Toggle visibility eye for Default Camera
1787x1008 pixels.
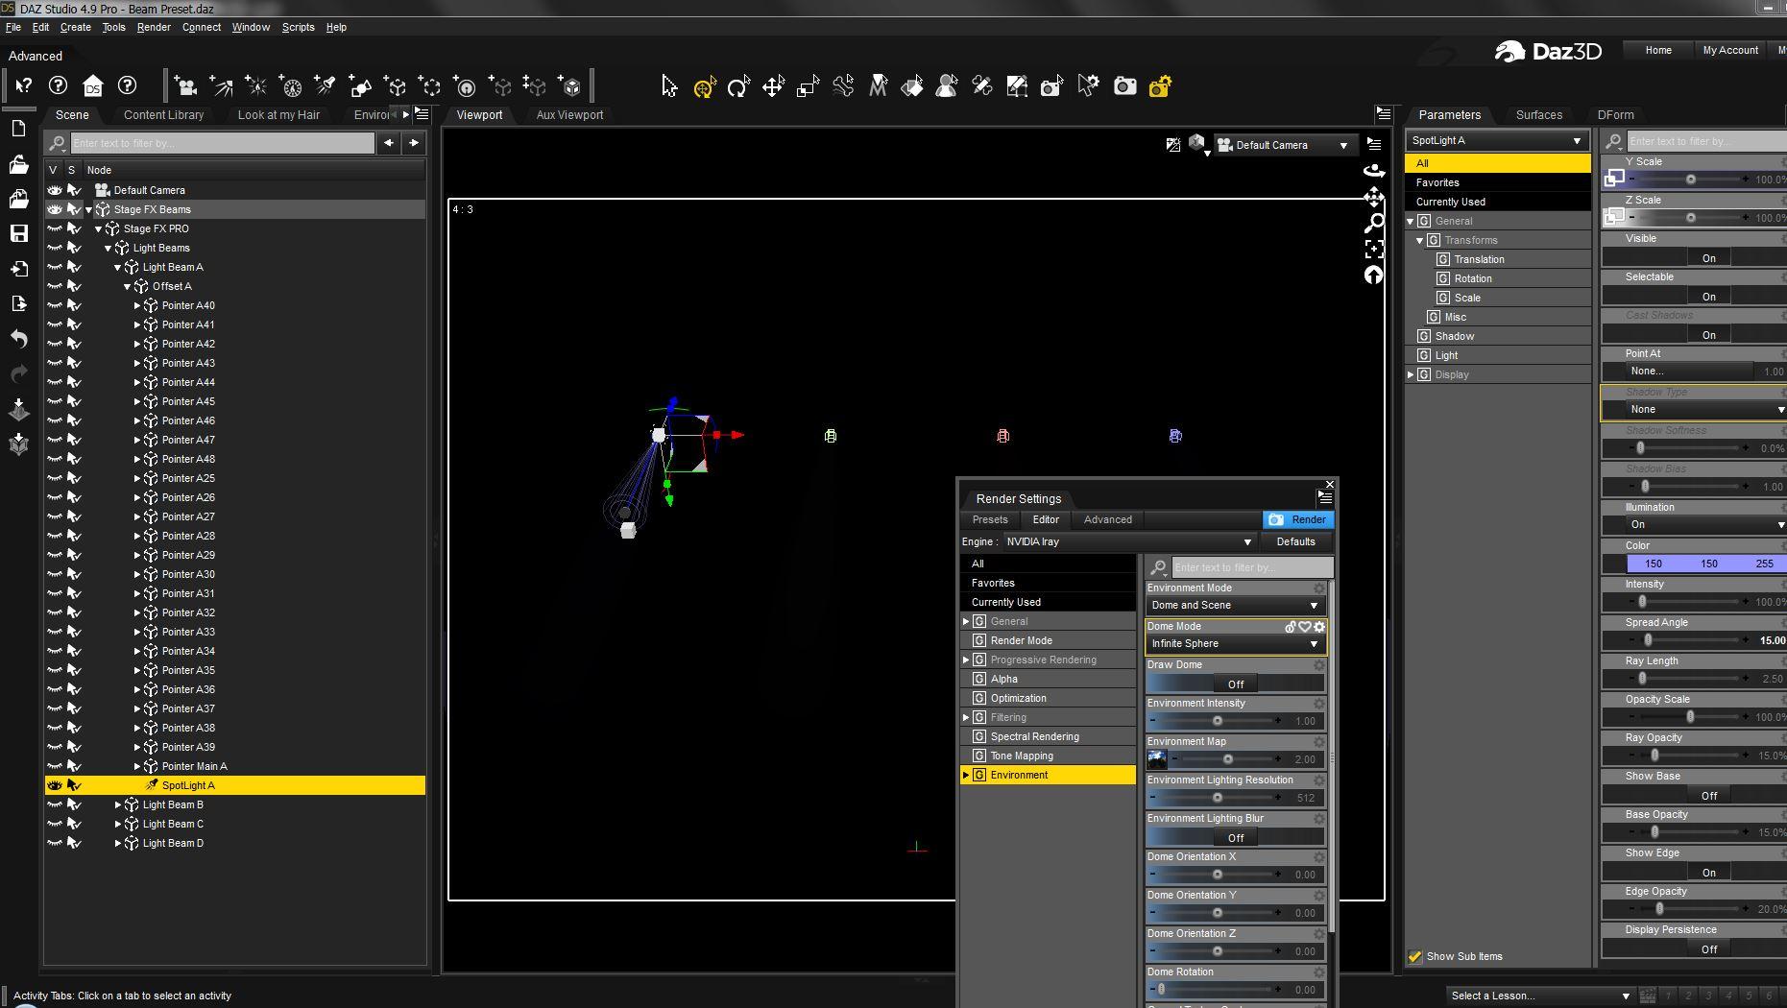(x=55, y=190)
